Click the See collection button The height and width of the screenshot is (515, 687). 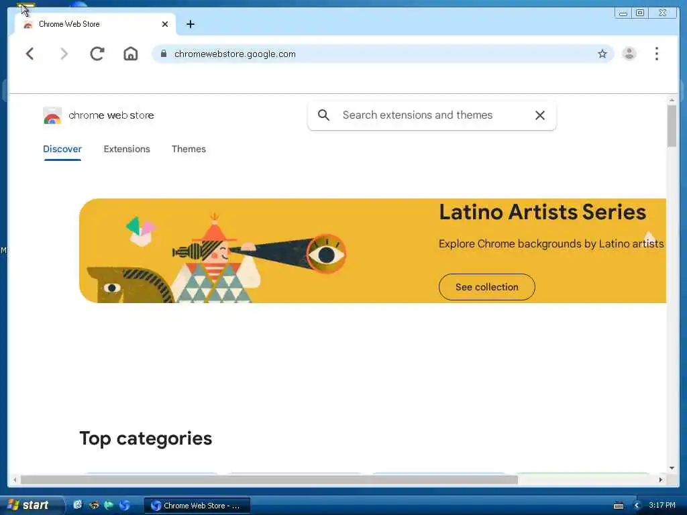[x=487, y=287]
